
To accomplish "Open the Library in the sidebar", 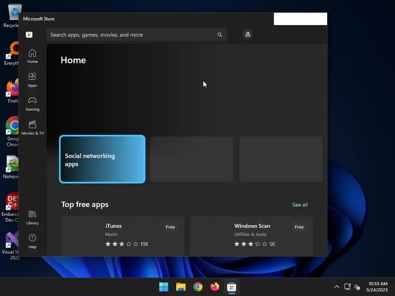I will pos(32,218).
